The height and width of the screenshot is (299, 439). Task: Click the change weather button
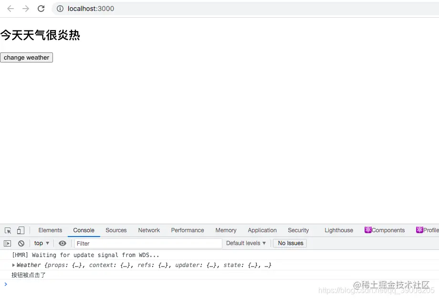(x=26, y=58)
